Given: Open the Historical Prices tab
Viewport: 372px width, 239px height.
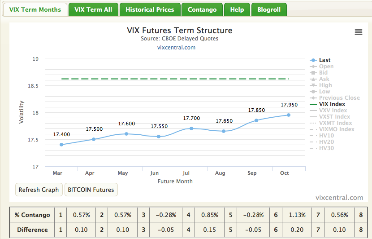Looking at the screenshot, I should coord(150,9).
